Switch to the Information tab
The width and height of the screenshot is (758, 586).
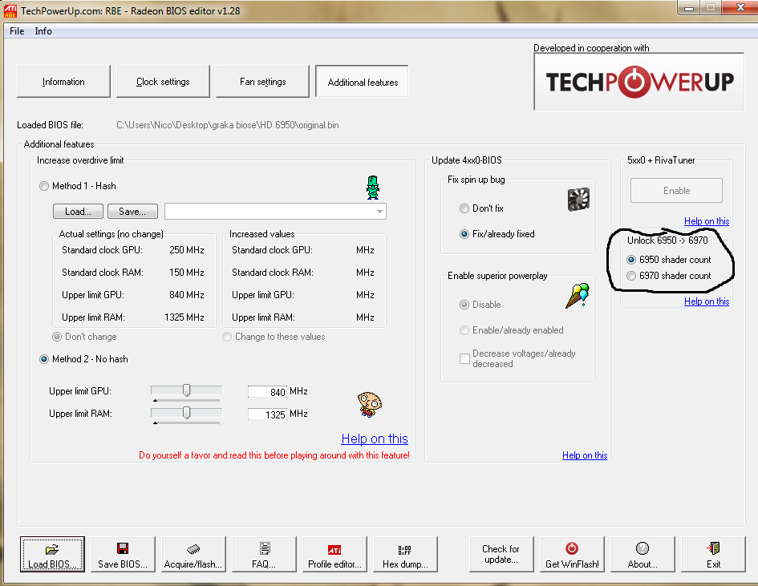click(63, 82)
